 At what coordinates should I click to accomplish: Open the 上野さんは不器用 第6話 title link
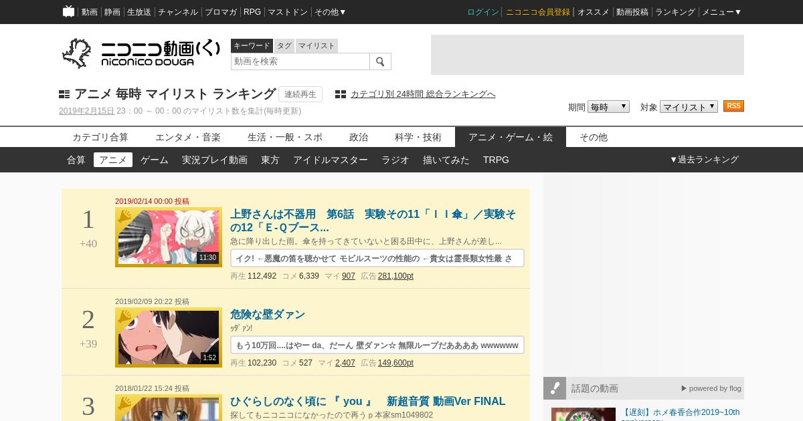[373, 221]
